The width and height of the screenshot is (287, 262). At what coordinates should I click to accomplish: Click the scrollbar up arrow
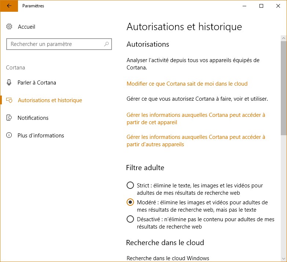[284, 38]
